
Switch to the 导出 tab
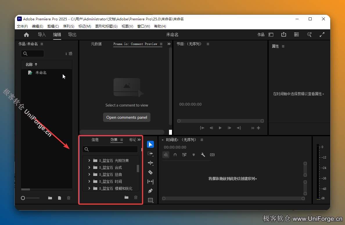pyautogui.click(x=72, y=35)
